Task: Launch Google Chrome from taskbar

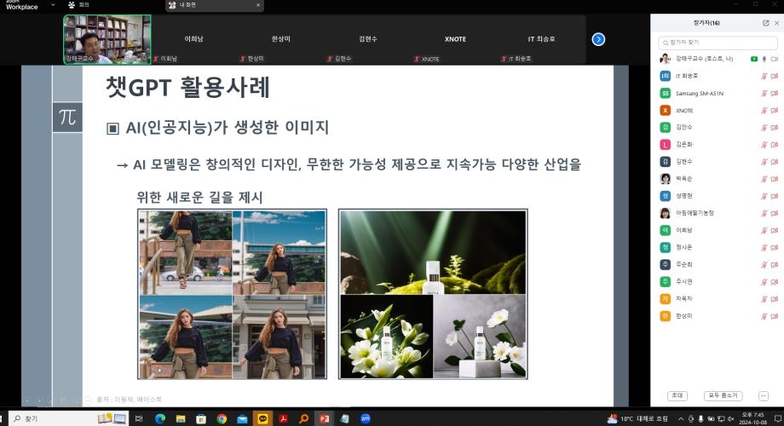Action: [222, 418]
